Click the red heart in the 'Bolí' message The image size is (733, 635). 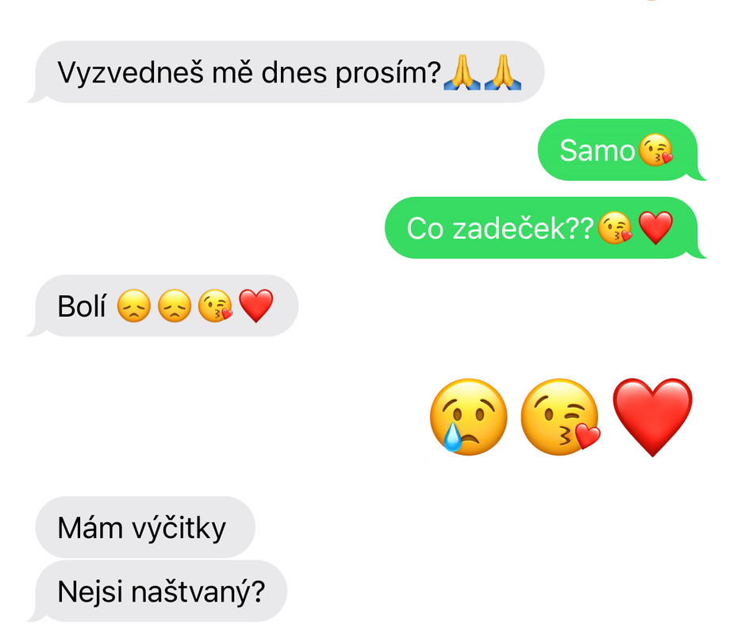[x=255, y=306]
